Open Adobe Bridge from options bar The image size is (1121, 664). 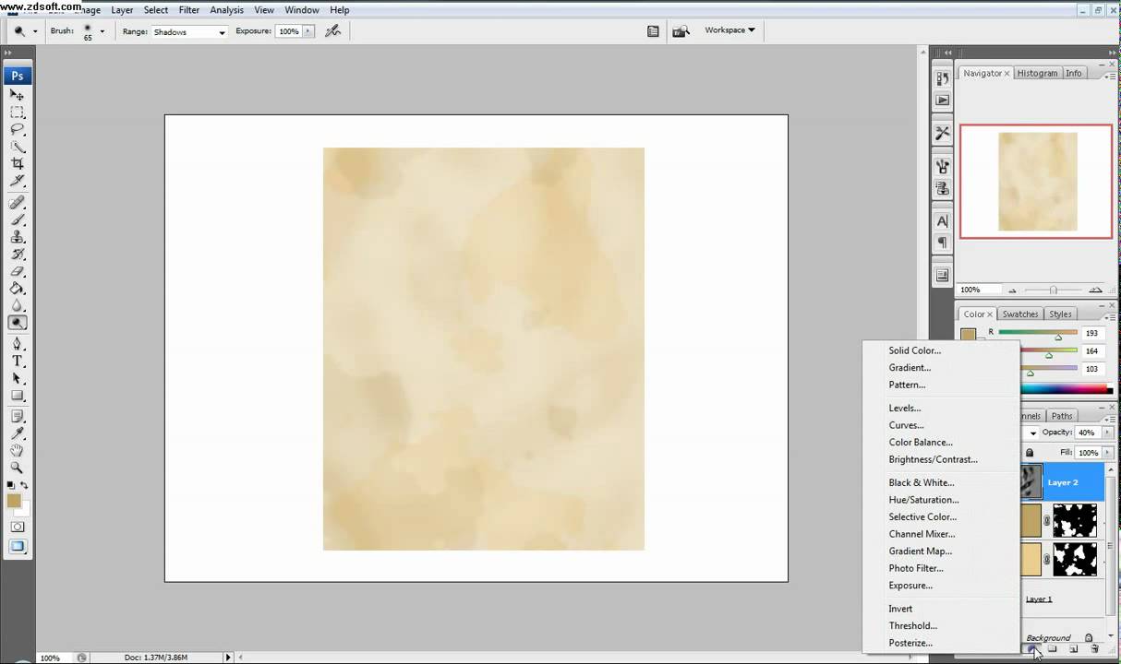[681, 31]
